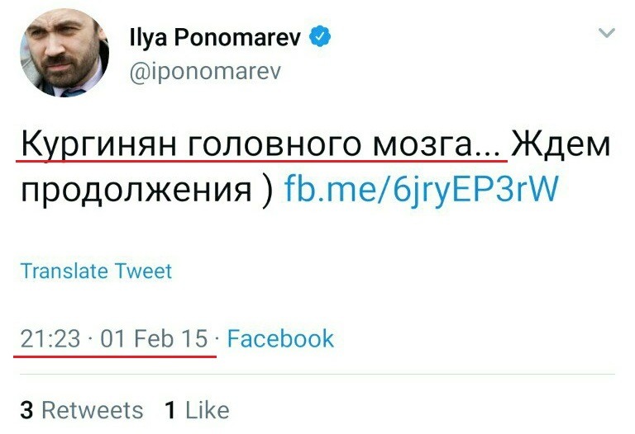Image resolution: width=635 pixels, height=434 pixels.
Task: Click the 01 Feb 15 date
Action: 154,338
